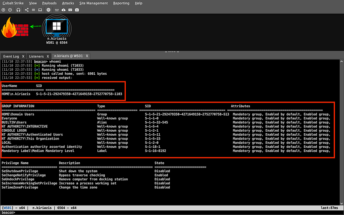
Task: Click the SeIncreaseWorkingSetPrivilege entry
Action: pos(29,183)
